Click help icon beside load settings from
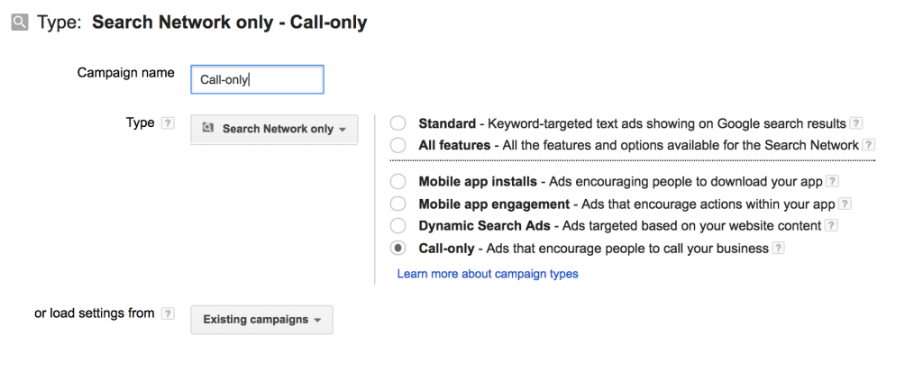923x372 pixels. [168, 313]
